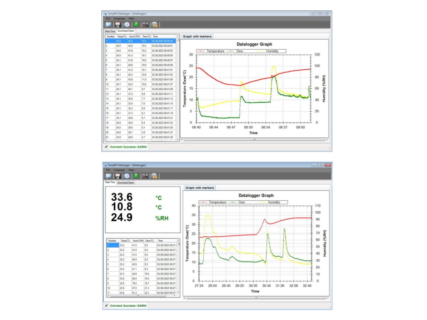Click the Temp(°C) column header in the upper table
The height and width of the screenshot is (320, 427).
122,37
